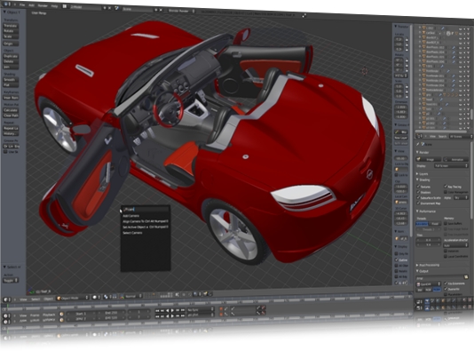Click the auto keyframe record button
The image size is (474, 351).
coord(221,309)
